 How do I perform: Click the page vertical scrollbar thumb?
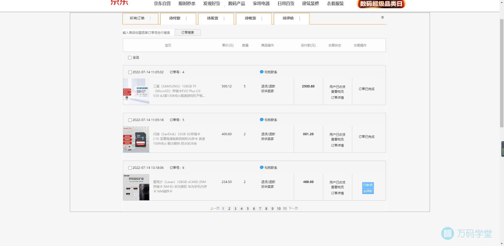[502, 73]
